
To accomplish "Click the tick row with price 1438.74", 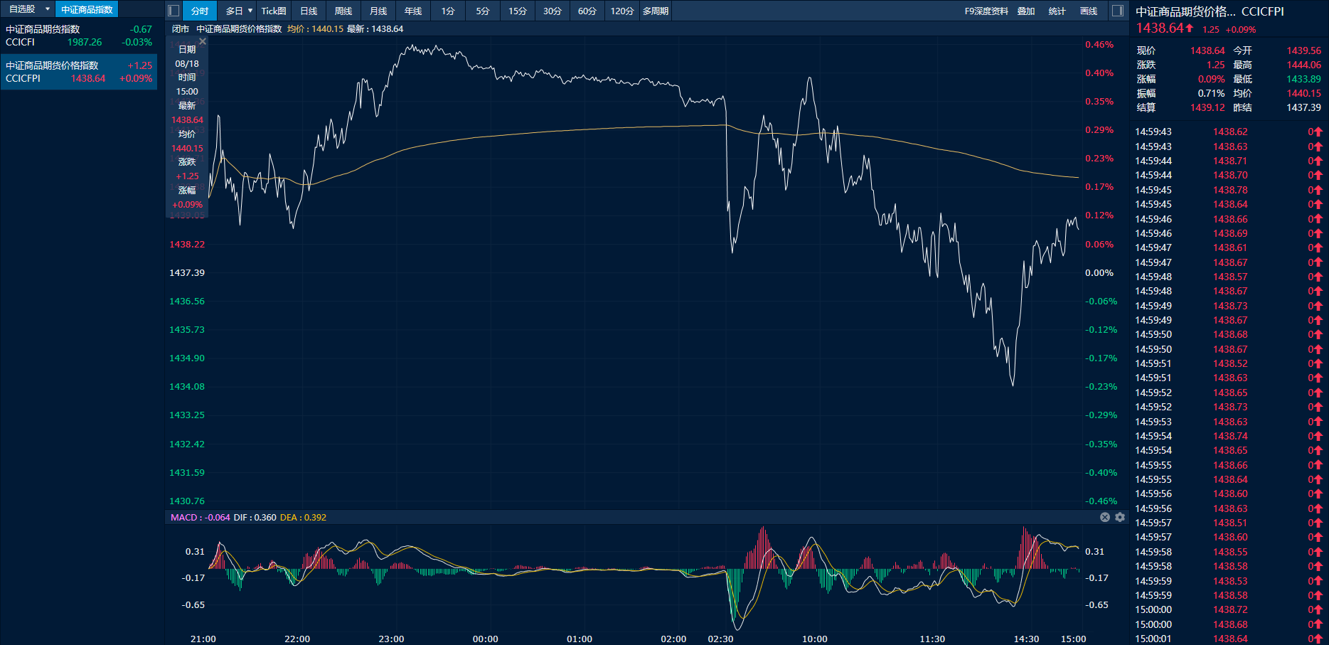I will click(x=1228, y=436).
